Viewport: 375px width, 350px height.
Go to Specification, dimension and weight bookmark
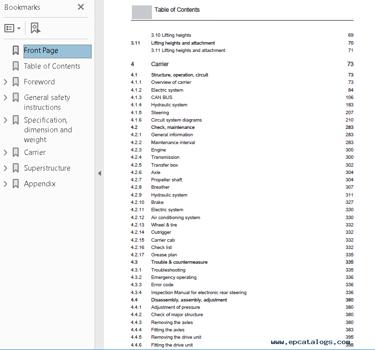click(48, 130)
